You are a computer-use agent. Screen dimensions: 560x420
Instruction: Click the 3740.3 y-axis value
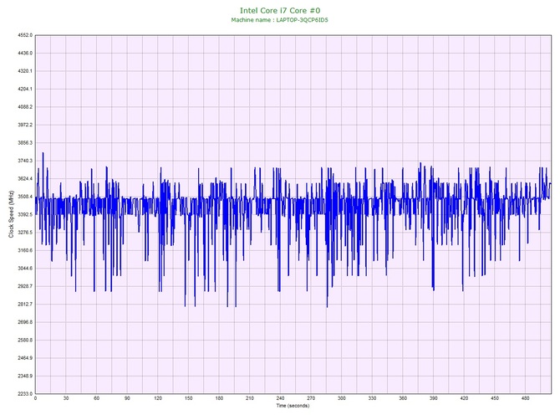point(25,161)
